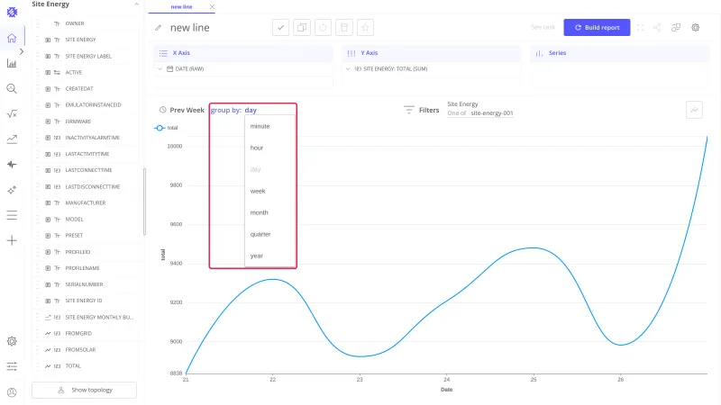Select quarter in group by list

pyautogui.click(x=260, y=234)
